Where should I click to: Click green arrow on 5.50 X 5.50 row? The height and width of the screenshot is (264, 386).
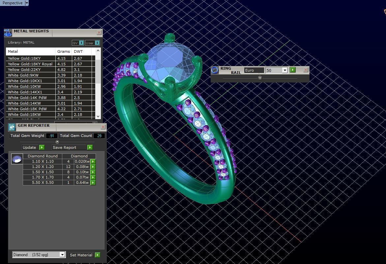(93, 183)
